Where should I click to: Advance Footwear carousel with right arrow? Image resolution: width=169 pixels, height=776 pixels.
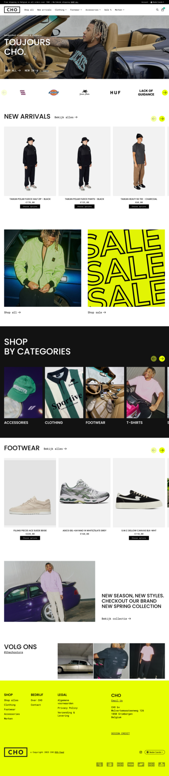coord(162,450)
